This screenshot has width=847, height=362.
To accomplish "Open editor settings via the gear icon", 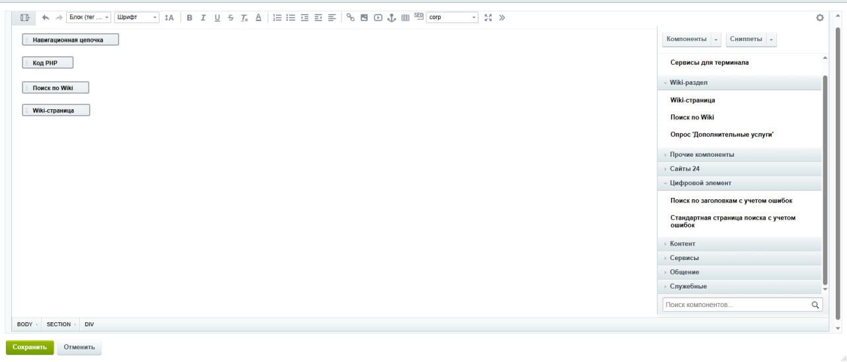I will tap(820, 18).
